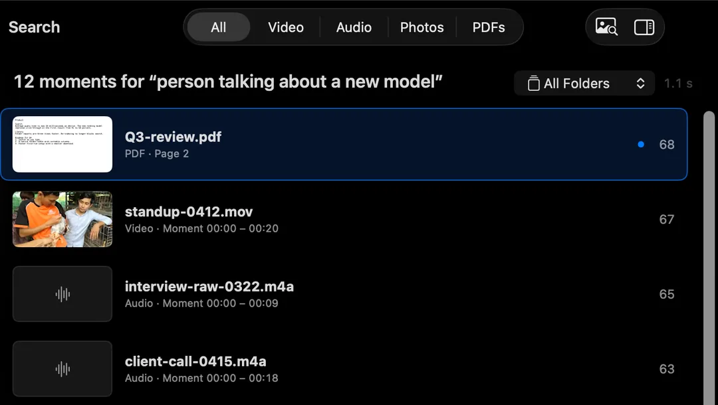This screenshot has height=405, width=718.
Task: Switch to the Audio filter tab
Action: [x=354, y=27]
